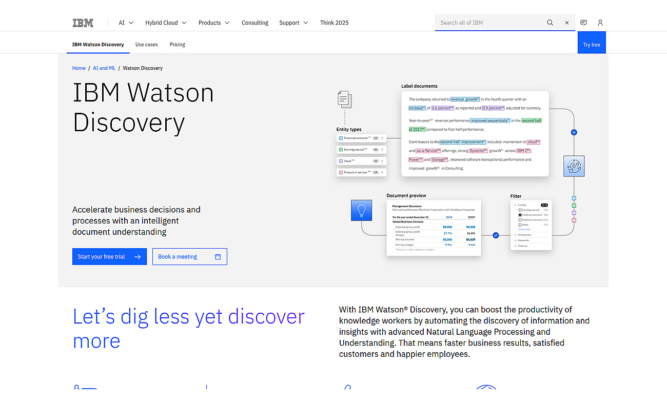Switch to the Use cases tab
Image resolution: width=667 pixels, height=404 pixels.
click(x=146, y=45)
